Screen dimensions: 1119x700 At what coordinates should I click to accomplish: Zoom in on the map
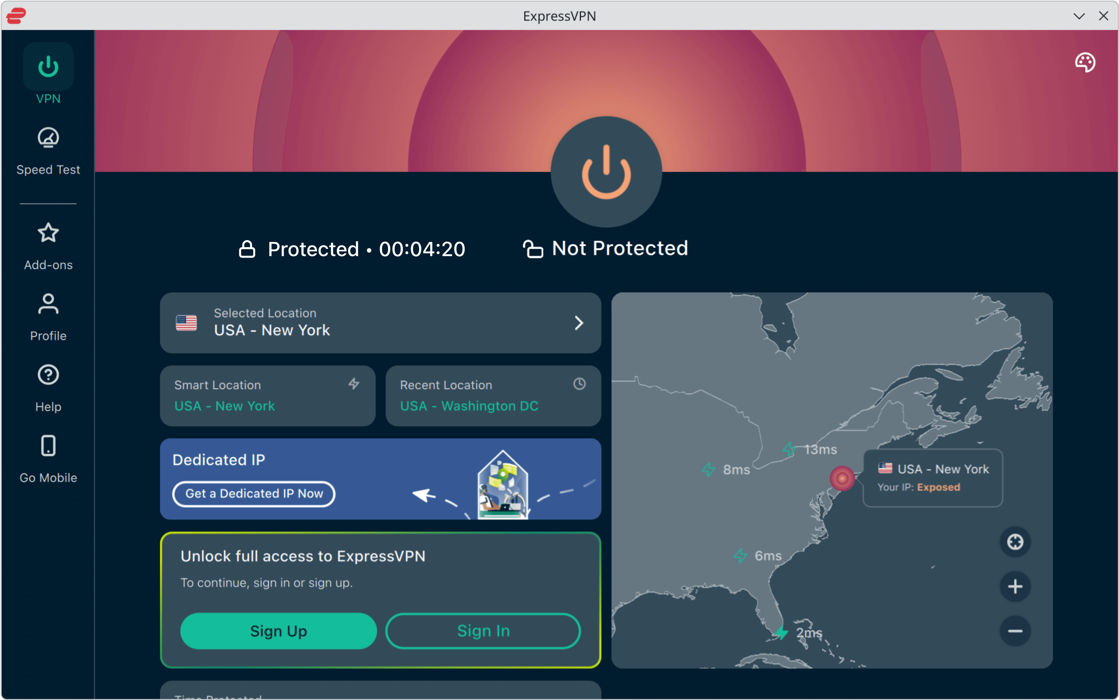click(1015, 587)
